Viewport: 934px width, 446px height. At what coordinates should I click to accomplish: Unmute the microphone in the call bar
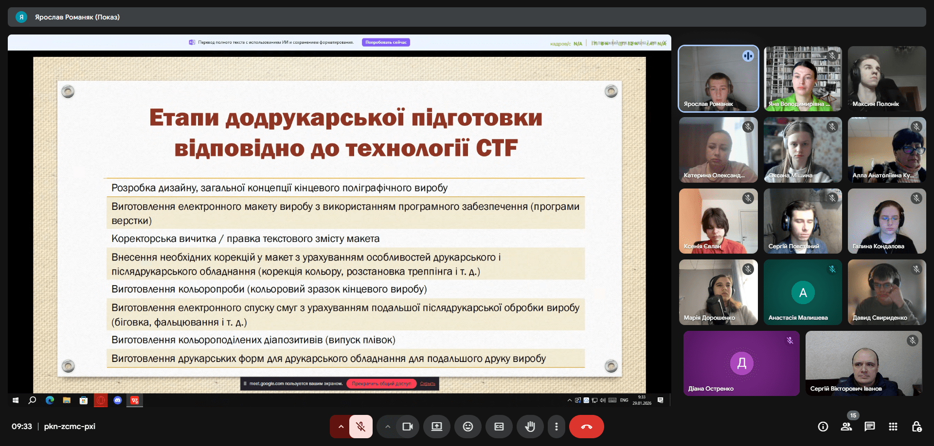coord(361,427)
